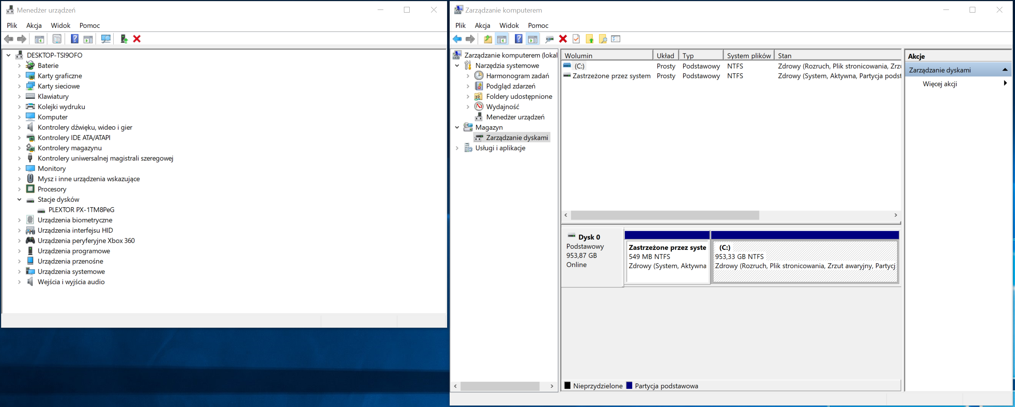This screenshot has height=407, width=1015.
Task: Click Forward arrow in Zarządzanie komputerem toolbar
Action: point(470,39)
